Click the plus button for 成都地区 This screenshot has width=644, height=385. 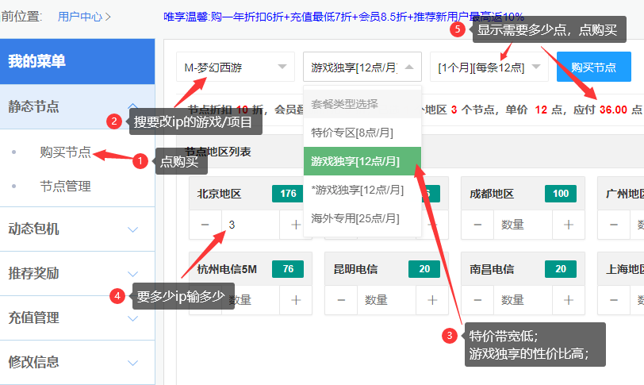coord(569,225)
